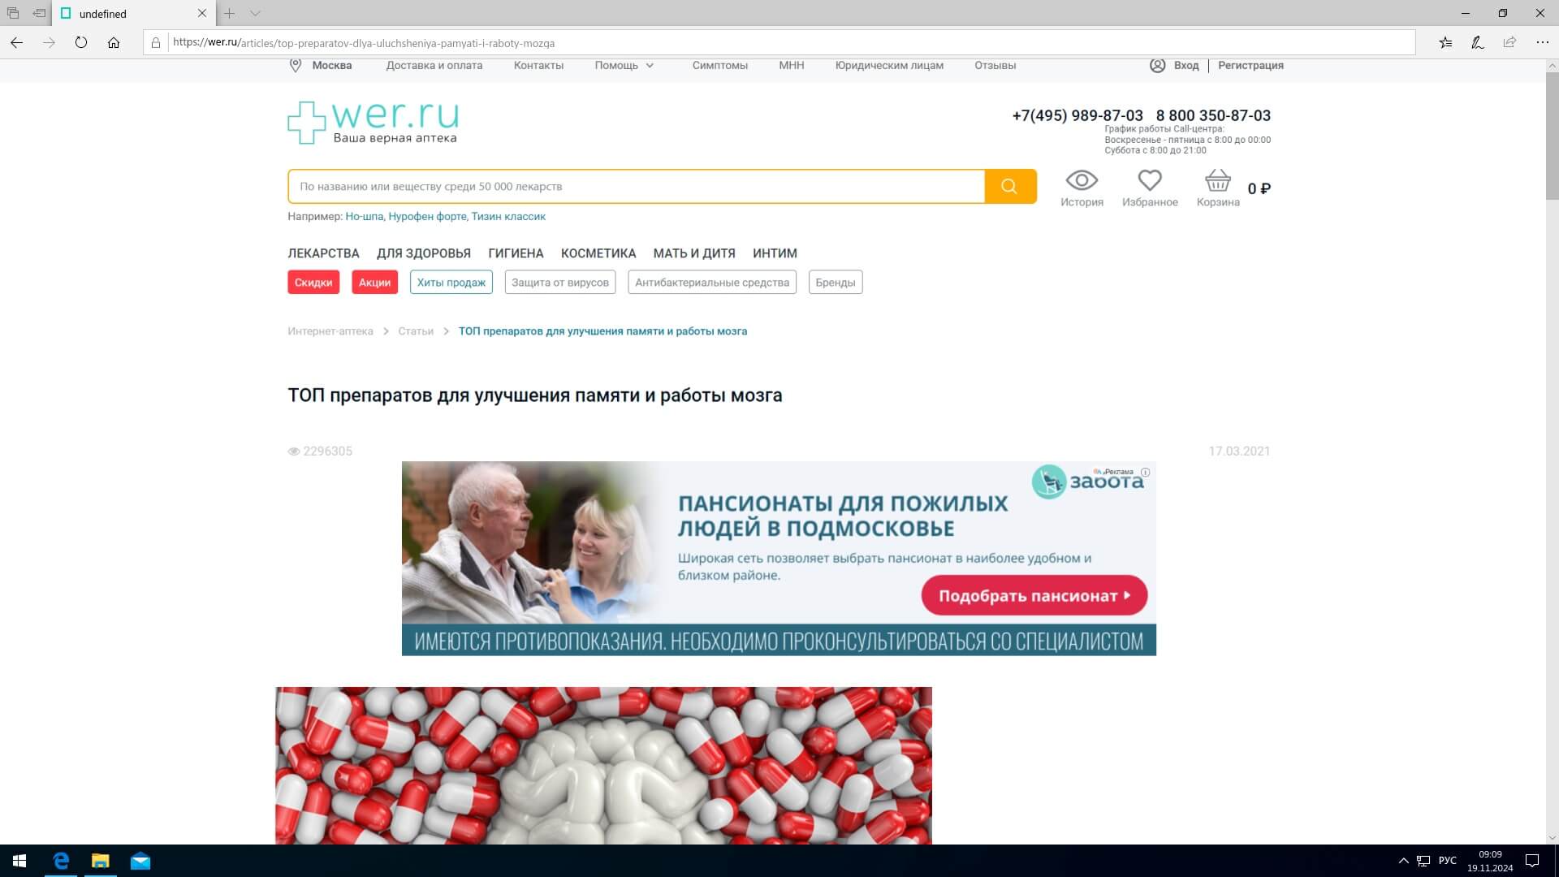
Task: Expand the Помощь dropdown menu
Action: click(x=624, y=66)
